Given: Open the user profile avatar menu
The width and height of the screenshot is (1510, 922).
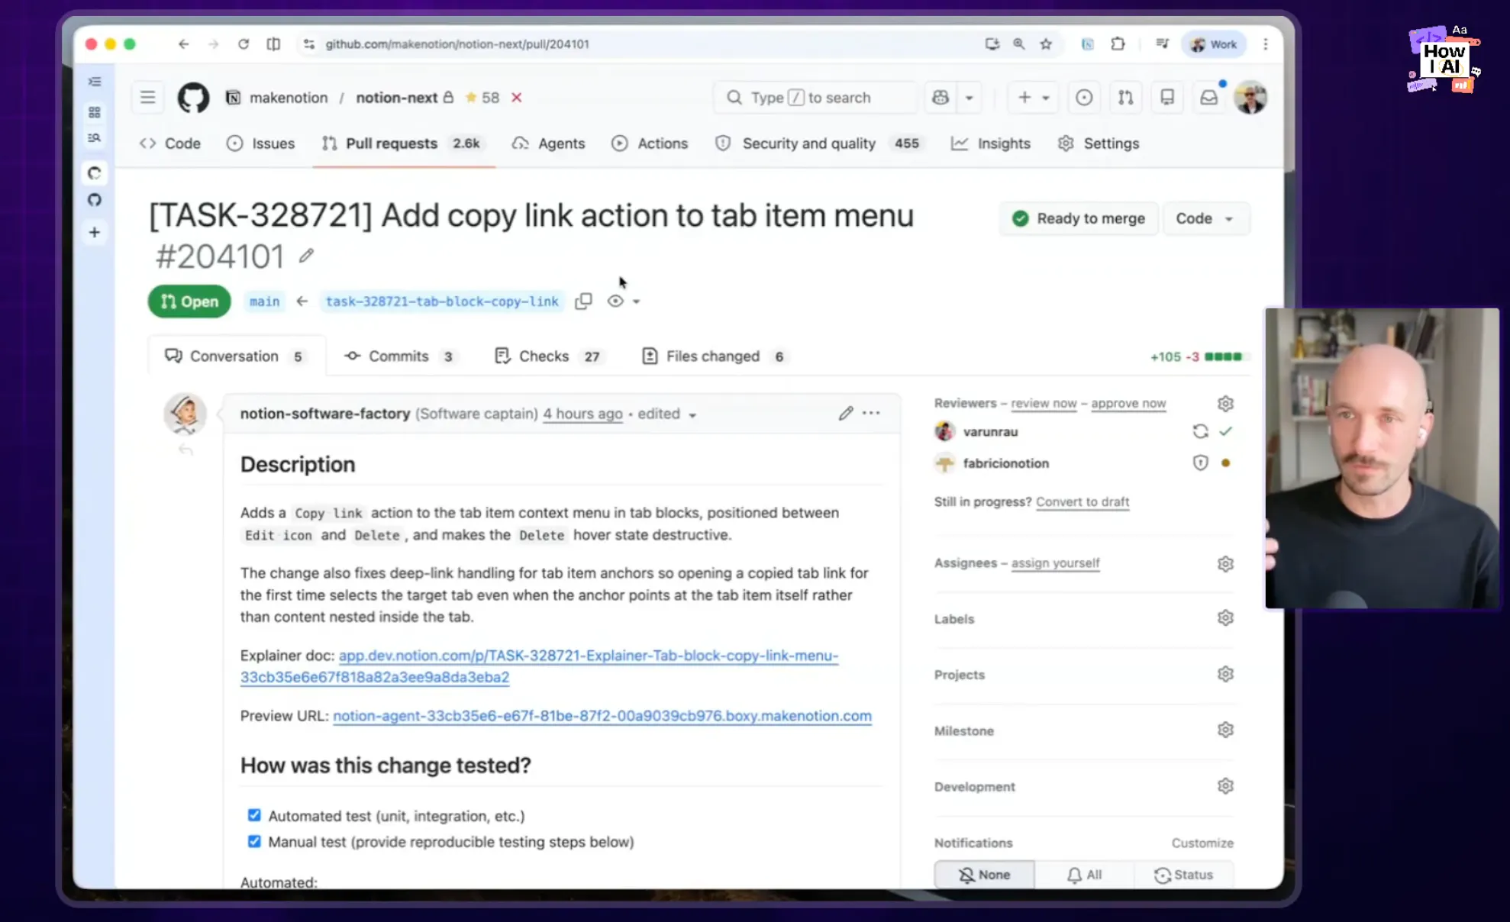Looking at the screenshot, I should click(x=1250, y=98).
